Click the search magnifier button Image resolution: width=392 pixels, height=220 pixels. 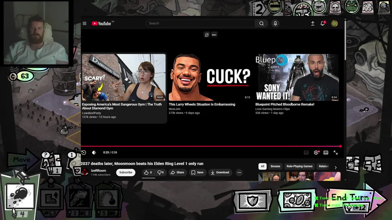(262, 24)
